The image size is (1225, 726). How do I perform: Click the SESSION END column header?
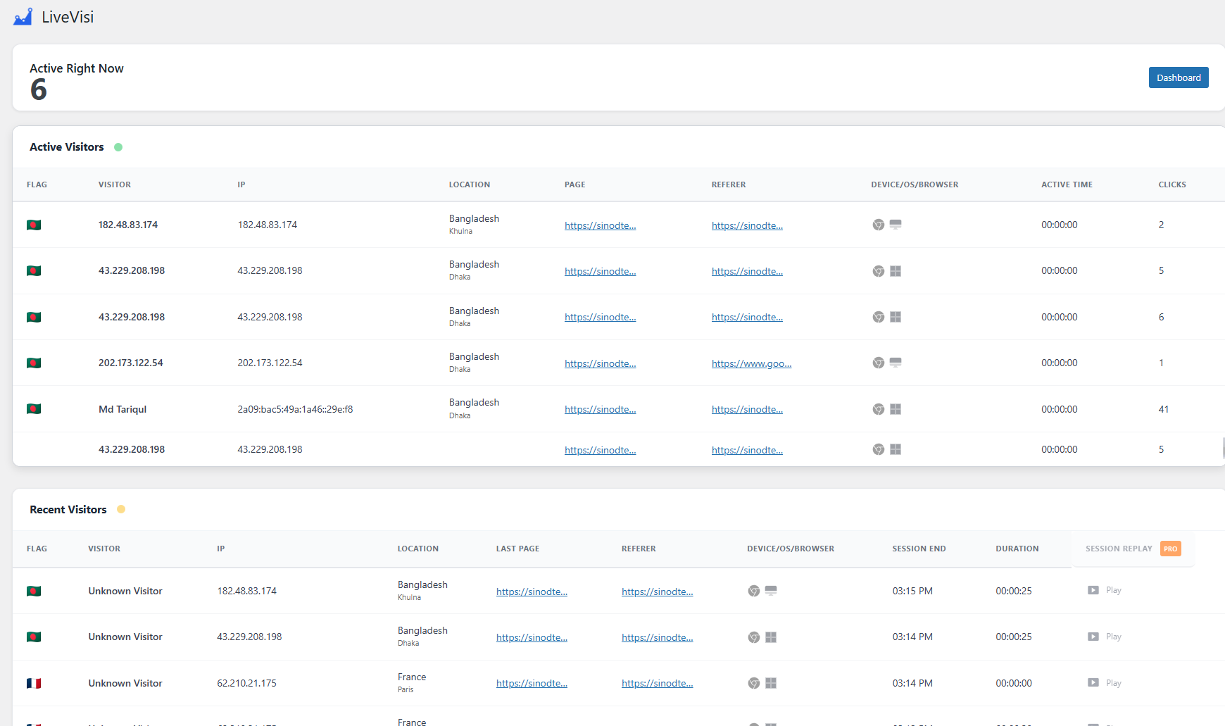(x=919, y=549)
